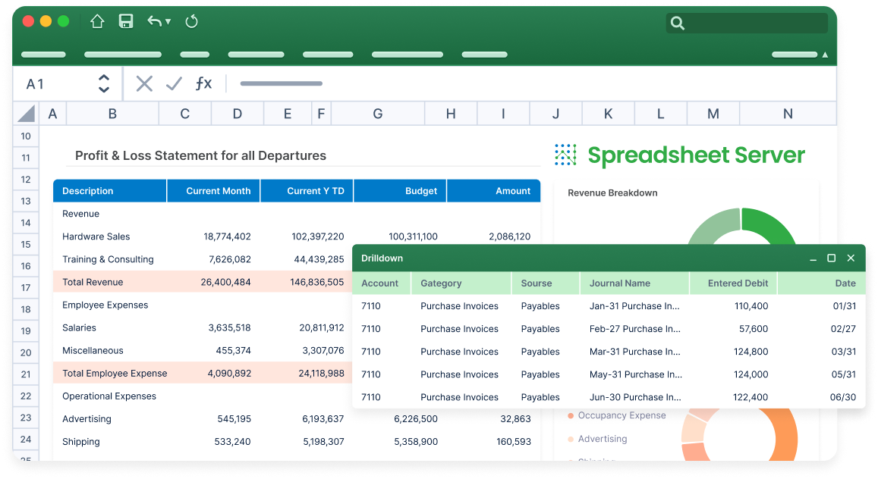The width and height of the screenshot is (878, 479).
Task: Open the undo history dropdown arrow
Action: [166, 21]
